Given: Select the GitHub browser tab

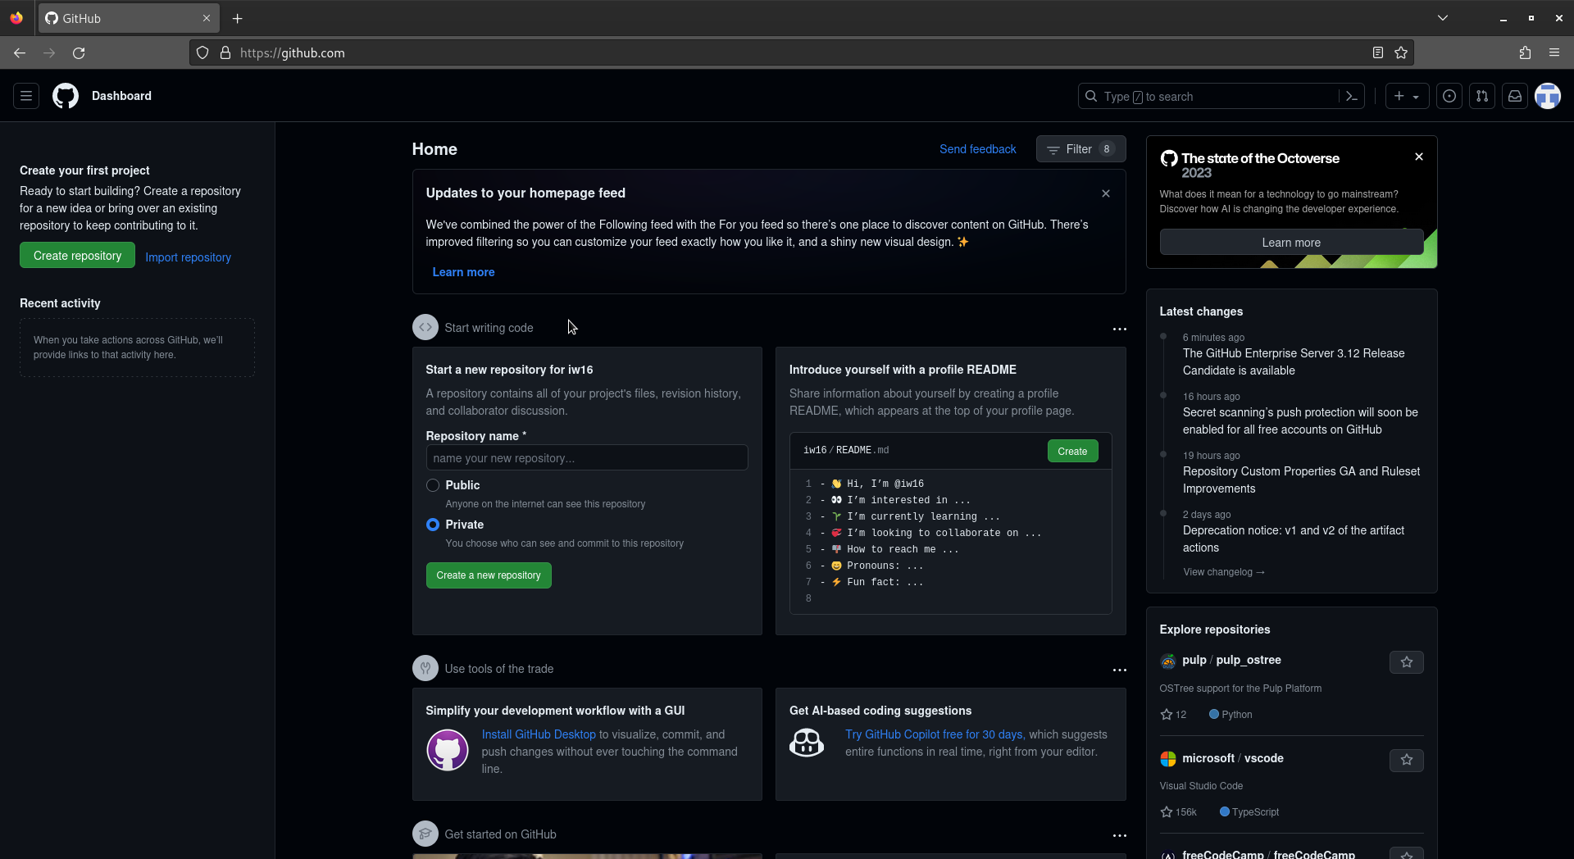Looking at the screenshot, I should pos(127,18).
